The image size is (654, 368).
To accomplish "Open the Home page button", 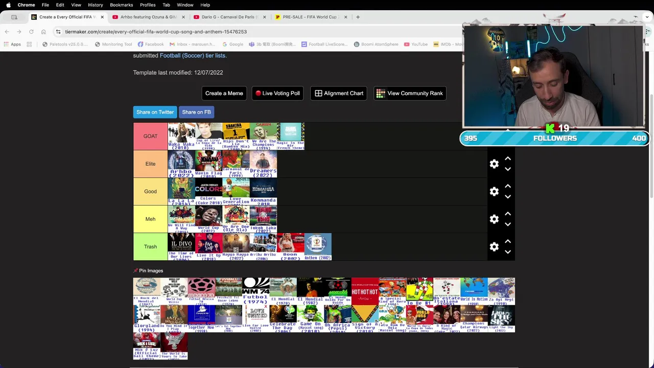I will [43, 32].
